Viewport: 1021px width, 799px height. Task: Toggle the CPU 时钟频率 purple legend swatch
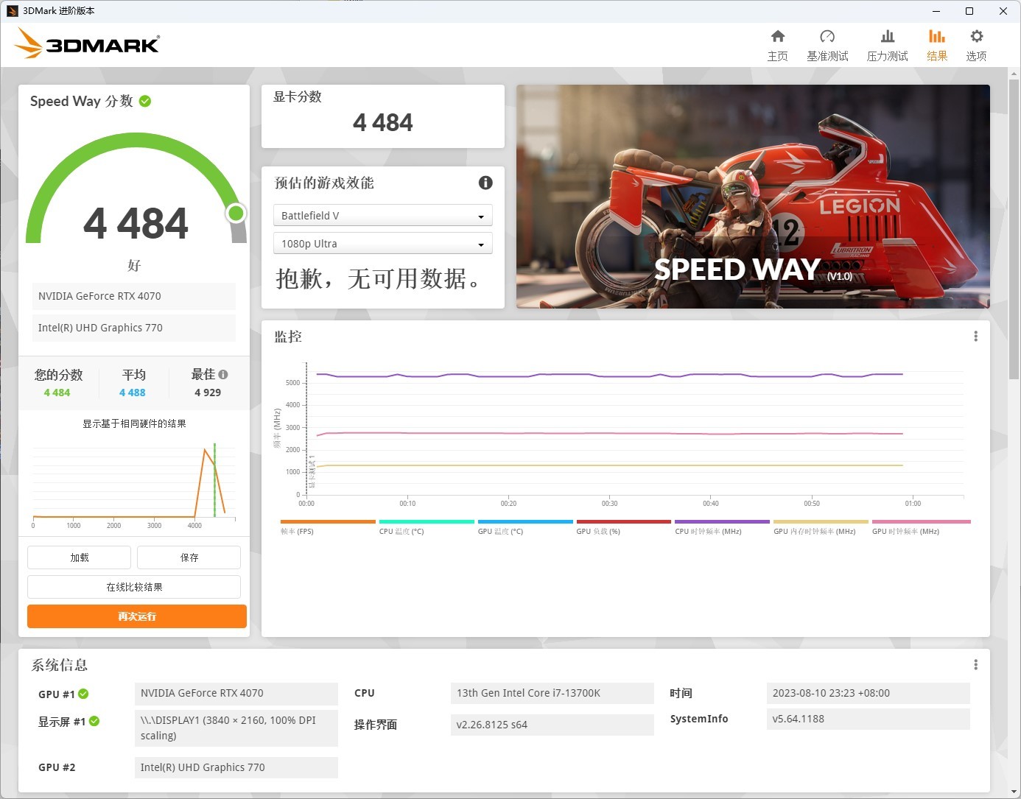point(722,521)
